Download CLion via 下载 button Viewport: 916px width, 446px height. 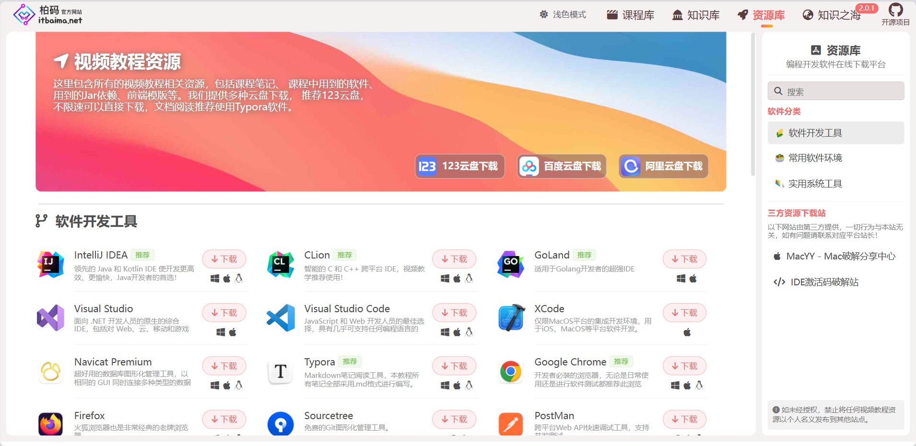tap(454, 259)
